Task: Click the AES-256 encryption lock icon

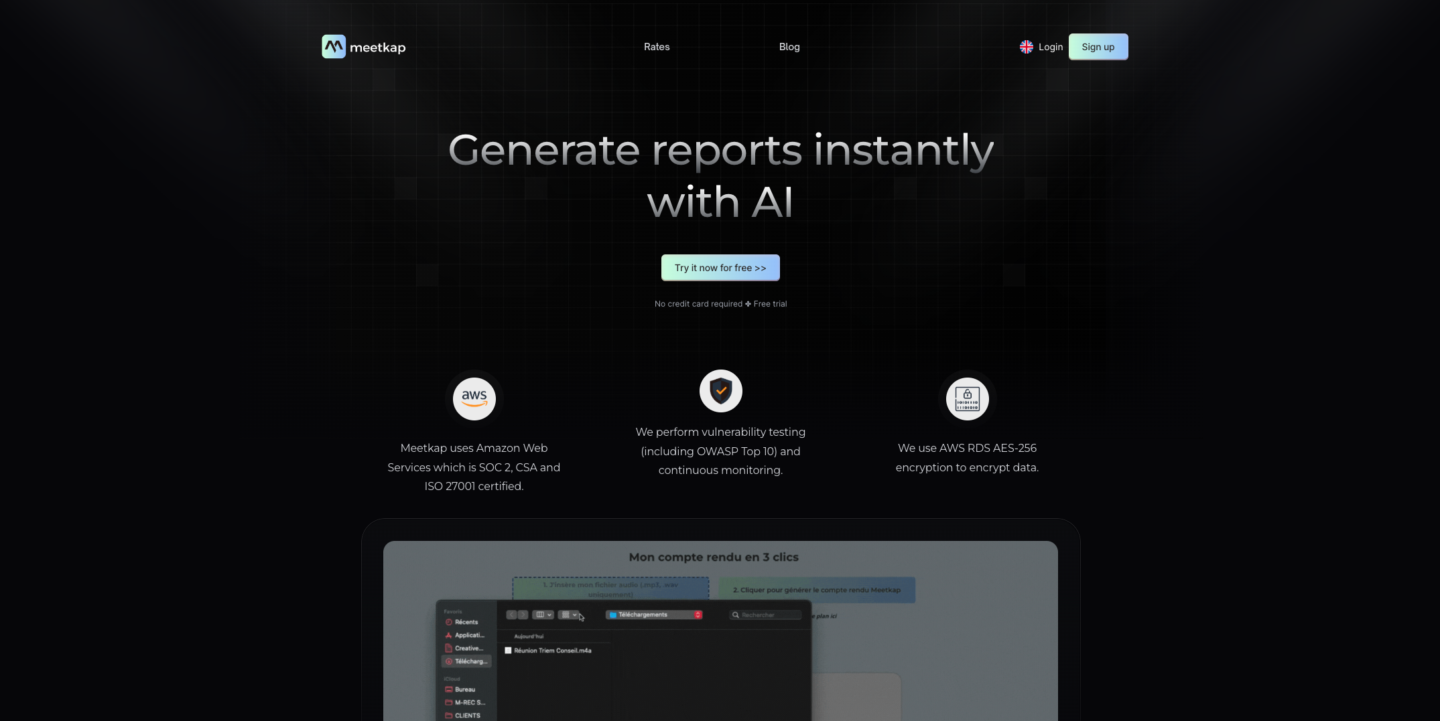Action: (967, 398)
